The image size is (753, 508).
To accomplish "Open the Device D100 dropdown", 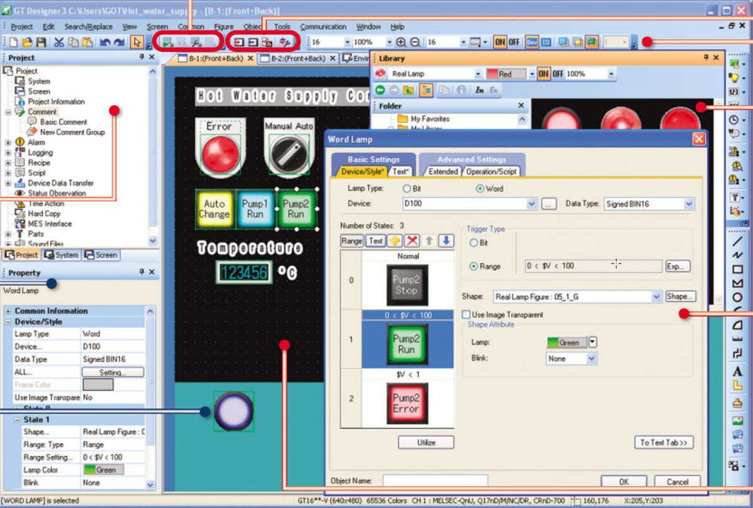I will [x=532, y=204].
